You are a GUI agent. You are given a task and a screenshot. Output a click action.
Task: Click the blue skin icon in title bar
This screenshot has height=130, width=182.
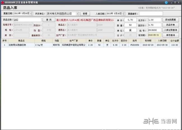pos(166,3)
